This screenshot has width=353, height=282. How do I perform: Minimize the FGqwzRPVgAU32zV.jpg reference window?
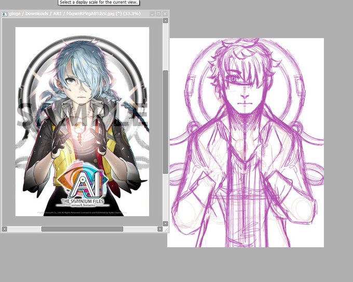(152, 13)
